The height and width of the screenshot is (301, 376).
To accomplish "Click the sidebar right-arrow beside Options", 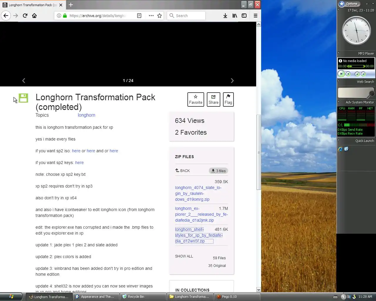I will (367, 4).
